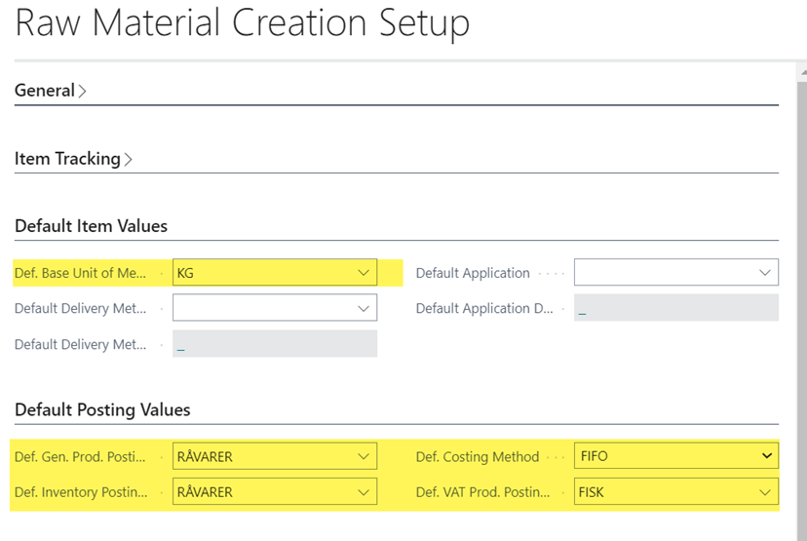Click the greyed Default Application Description field

tap(675, 308)
